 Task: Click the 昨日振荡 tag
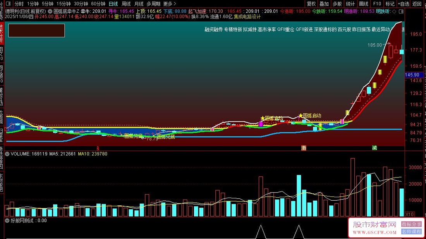coord(361,29)
